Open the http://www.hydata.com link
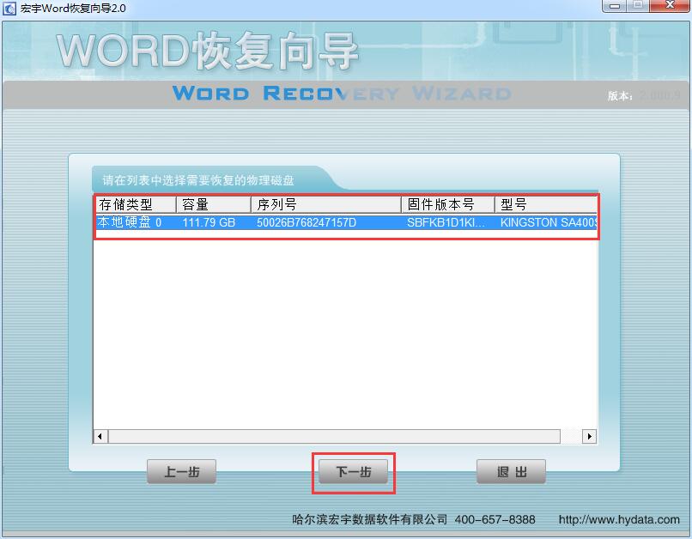 pos(618,519)
